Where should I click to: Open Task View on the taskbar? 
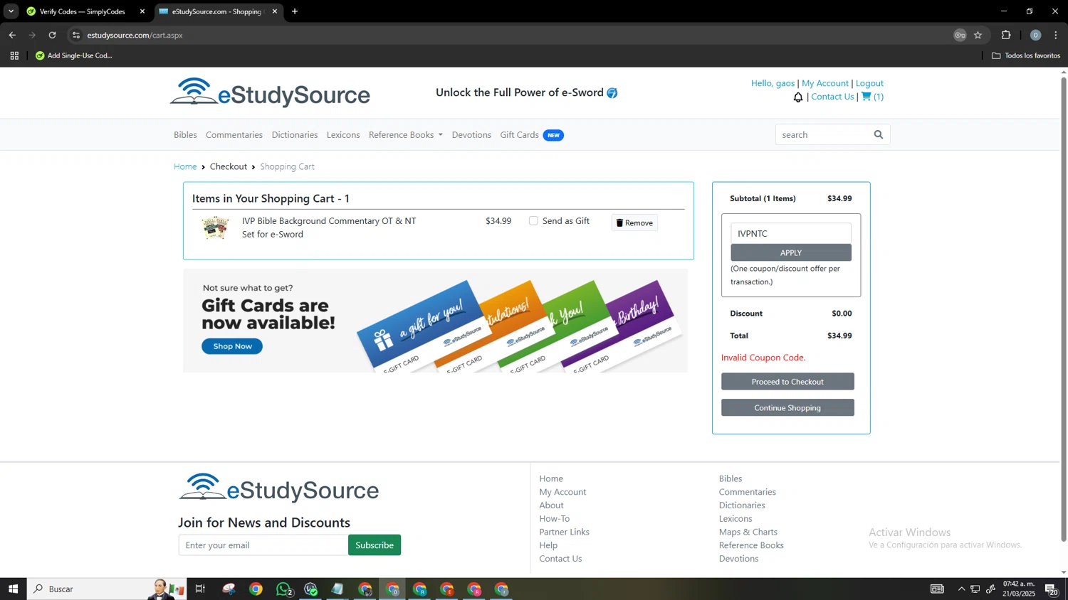(x=200, y=589)
